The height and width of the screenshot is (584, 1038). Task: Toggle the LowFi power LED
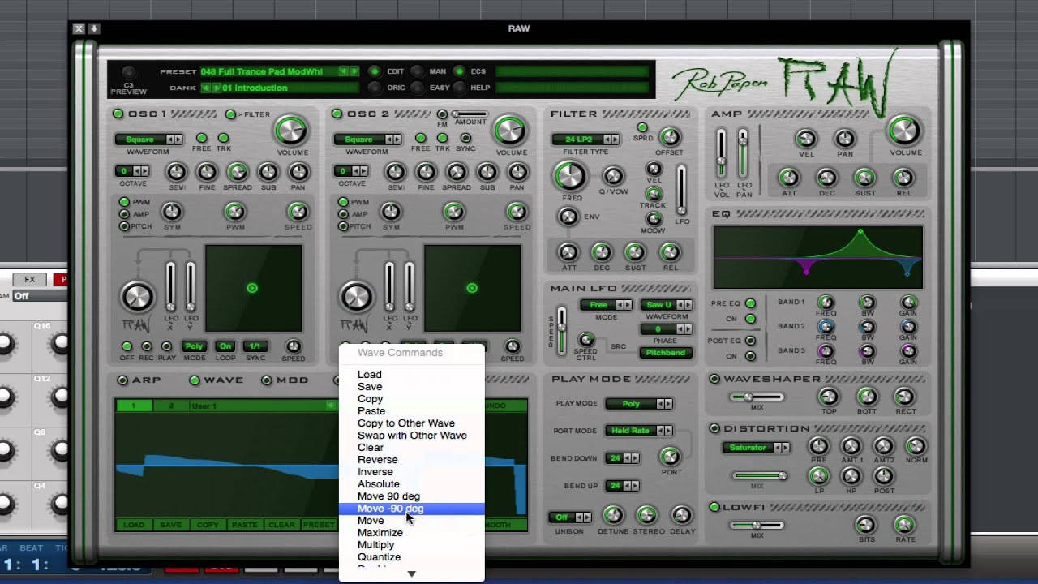click(714, 508)
